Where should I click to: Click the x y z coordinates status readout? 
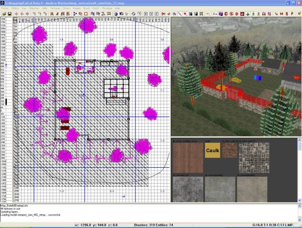[x=96, y=225]
